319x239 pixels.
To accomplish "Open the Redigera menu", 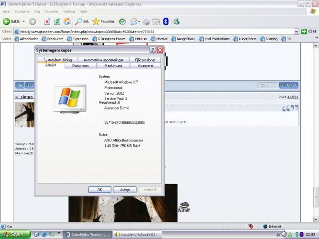I will [22, 11].
